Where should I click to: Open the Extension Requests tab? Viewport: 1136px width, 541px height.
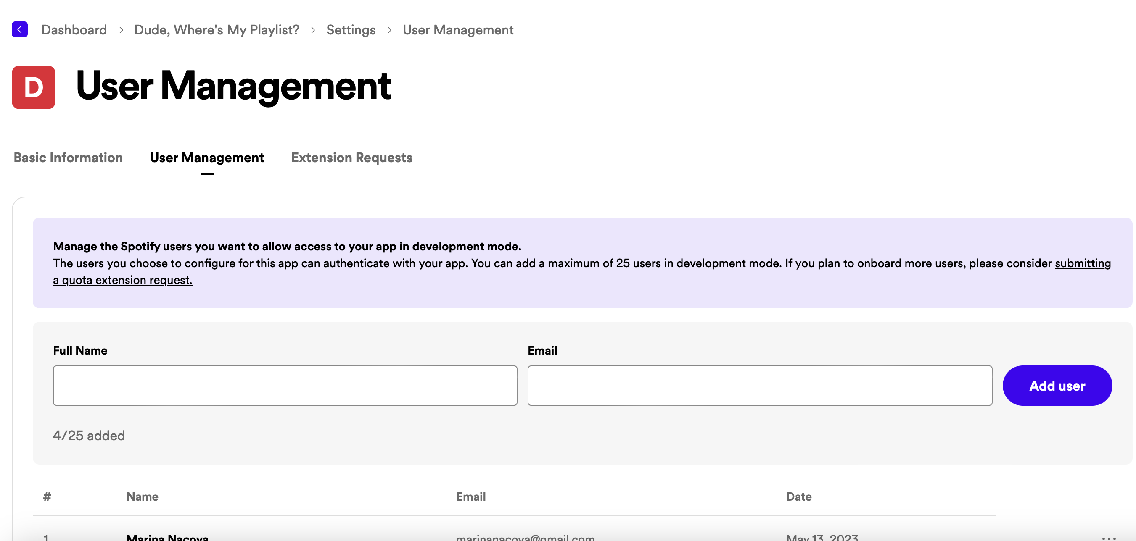tap(351, 158)
